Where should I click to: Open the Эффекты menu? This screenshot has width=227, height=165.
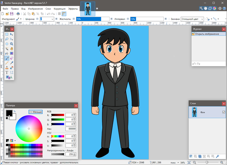[x=73, y=9]
